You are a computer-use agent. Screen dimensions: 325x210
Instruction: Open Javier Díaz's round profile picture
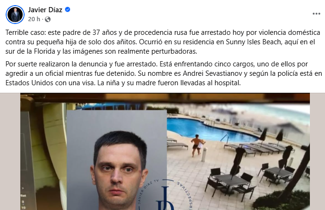point(15,15)
